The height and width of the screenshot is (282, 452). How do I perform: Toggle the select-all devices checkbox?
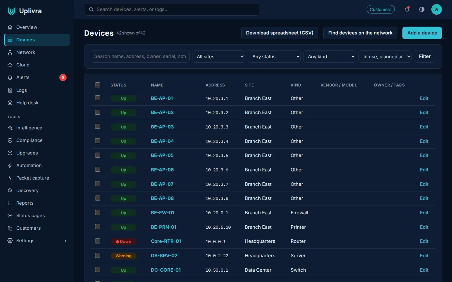pyautogui.click(x=98, y=85)
